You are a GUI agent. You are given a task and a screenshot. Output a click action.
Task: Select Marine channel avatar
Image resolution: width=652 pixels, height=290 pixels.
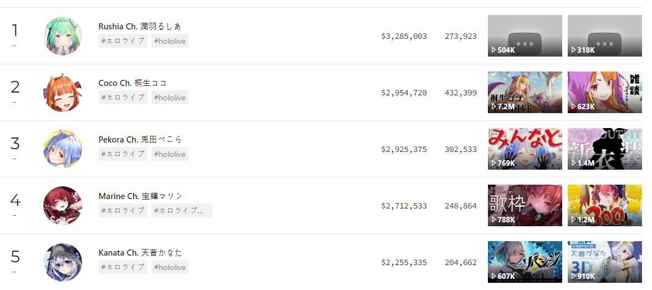[63, 206]
